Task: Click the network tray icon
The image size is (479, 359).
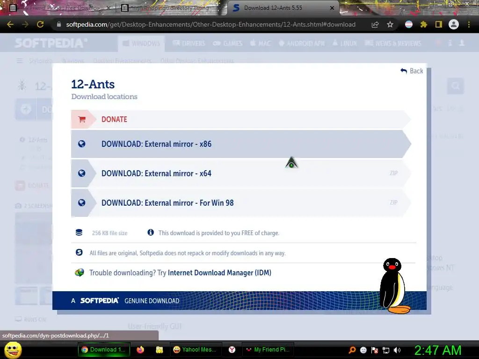Action: point(386,350)
